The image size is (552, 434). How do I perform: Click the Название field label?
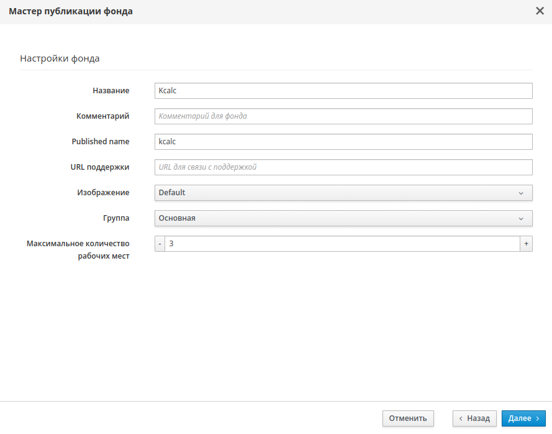pos(111,91)
